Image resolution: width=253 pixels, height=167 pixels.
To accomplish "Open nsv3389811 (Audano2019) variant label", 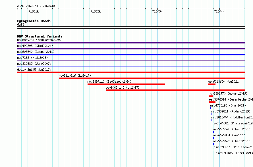I will click(231, 111).
